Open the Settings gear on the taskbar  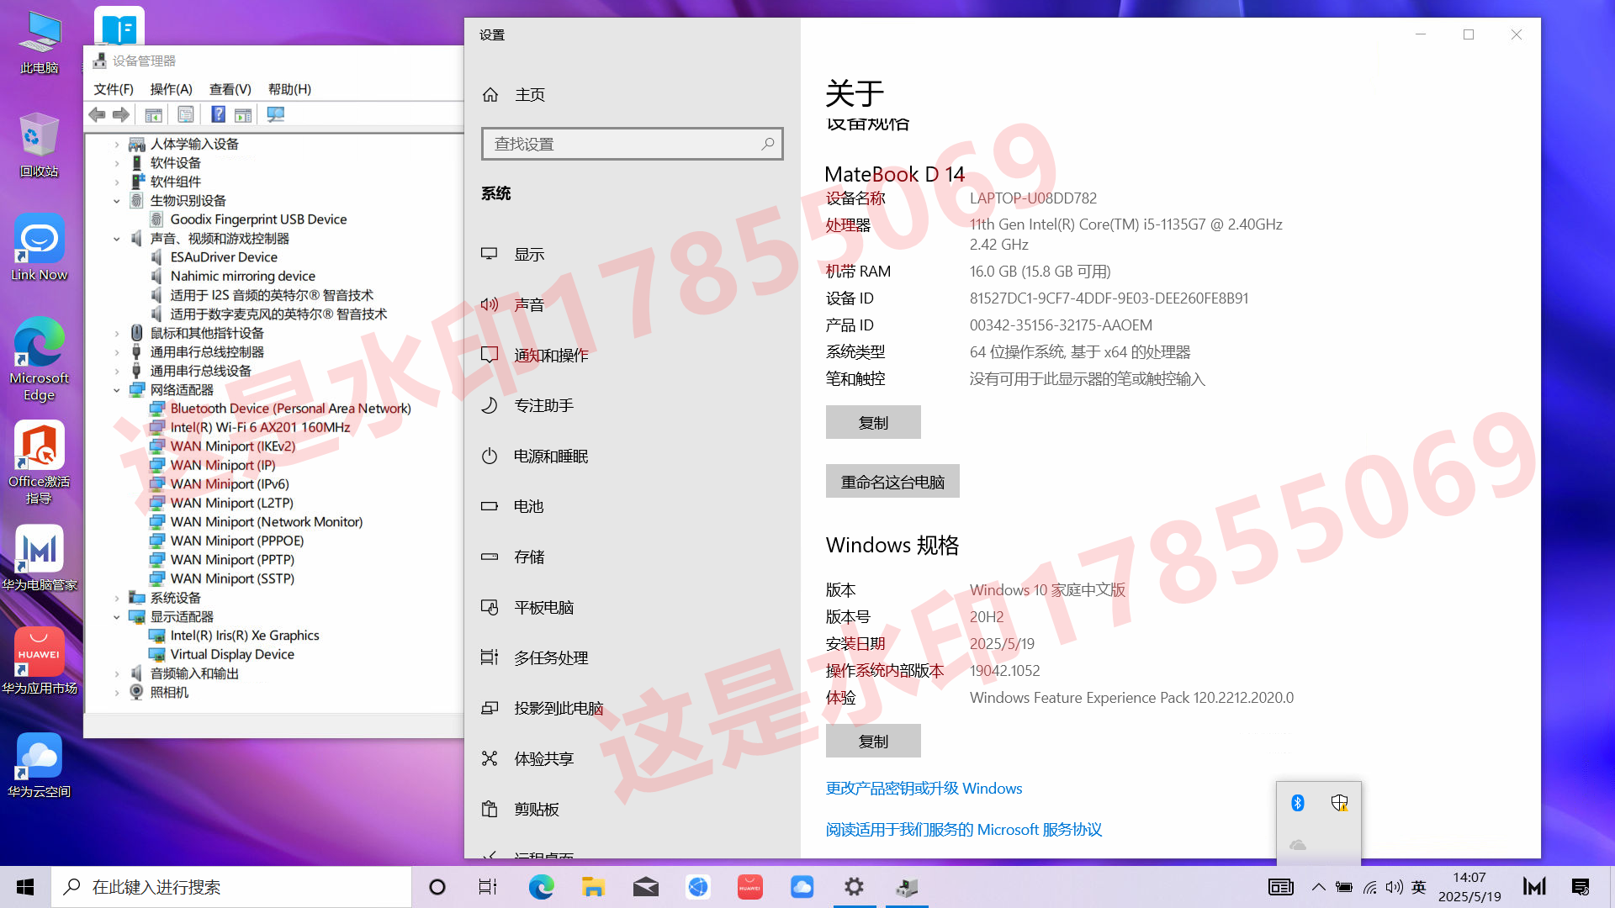(854, 887)
